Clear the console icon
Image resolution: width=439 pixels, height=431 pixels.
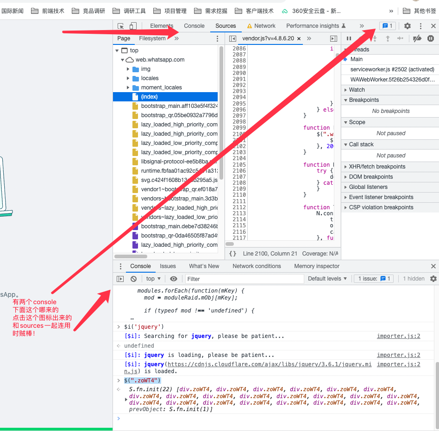[133, 279]
